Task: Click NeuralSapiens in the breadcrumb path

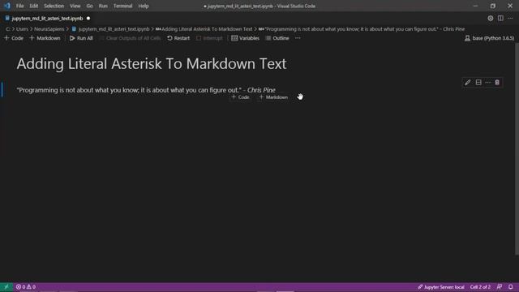Action: [x=49, y=29]
